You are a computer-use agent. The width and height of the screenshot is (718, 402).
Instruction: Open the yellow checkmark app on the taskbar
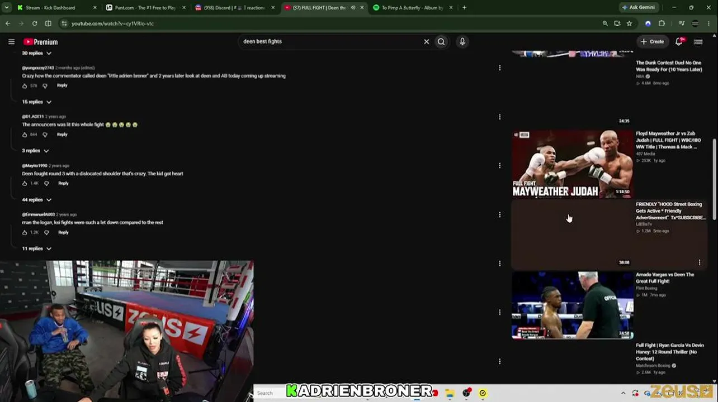483,393
